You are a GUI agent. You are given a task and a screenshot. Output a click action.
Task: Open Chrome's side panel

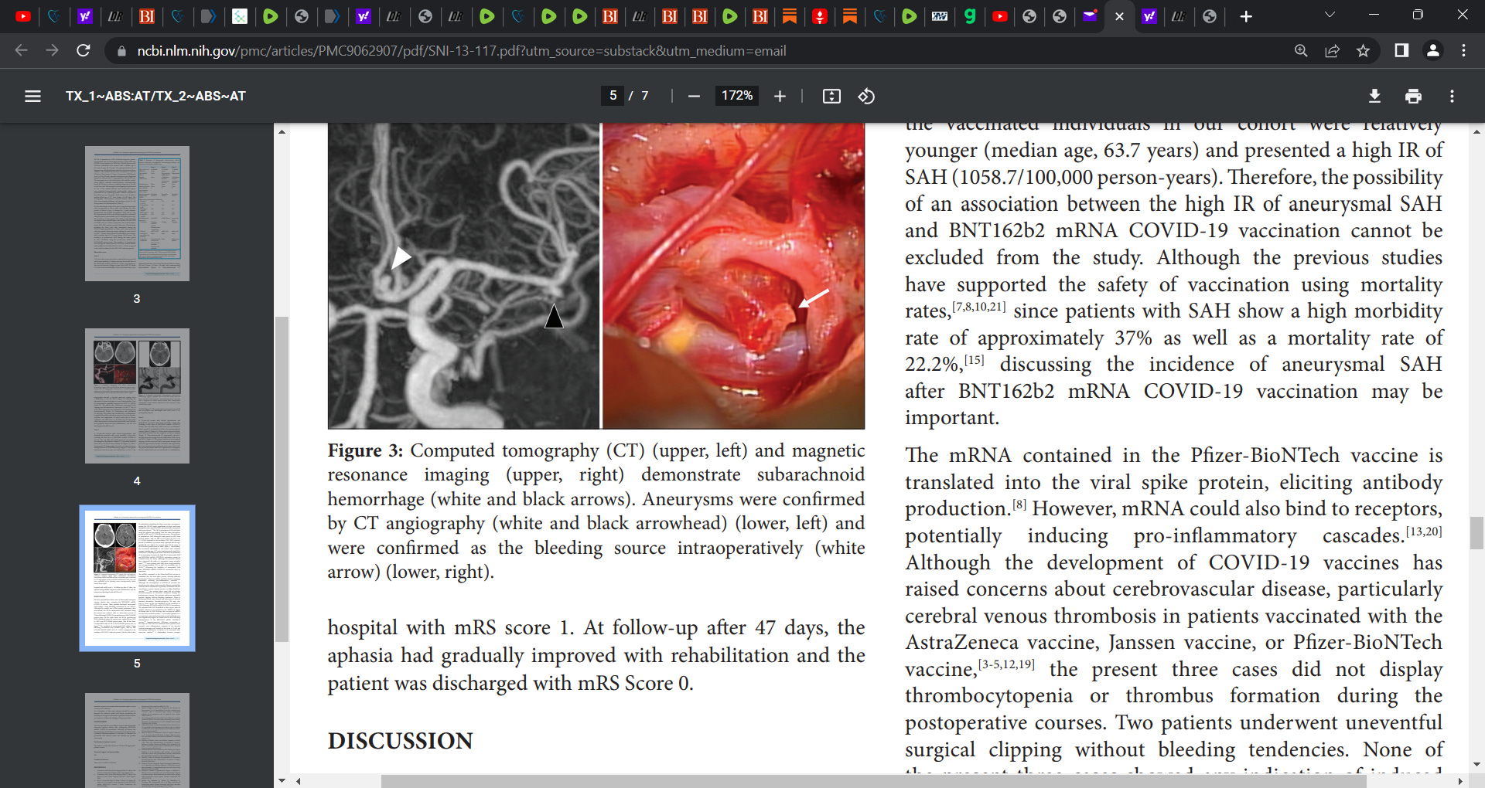[1401, 50]
